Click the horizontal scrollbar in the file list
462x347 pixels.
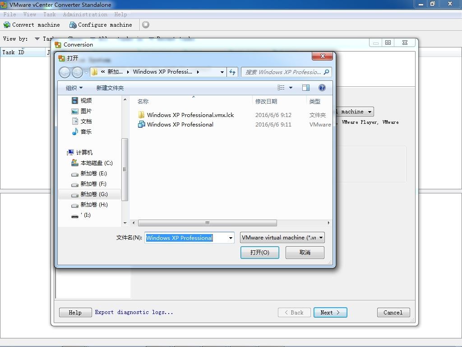[x=208, y=223]
